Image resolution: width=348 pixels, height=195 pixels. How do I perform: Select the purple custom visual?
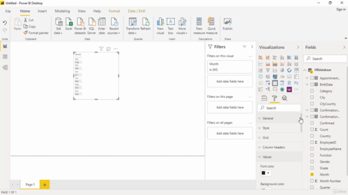289,89
